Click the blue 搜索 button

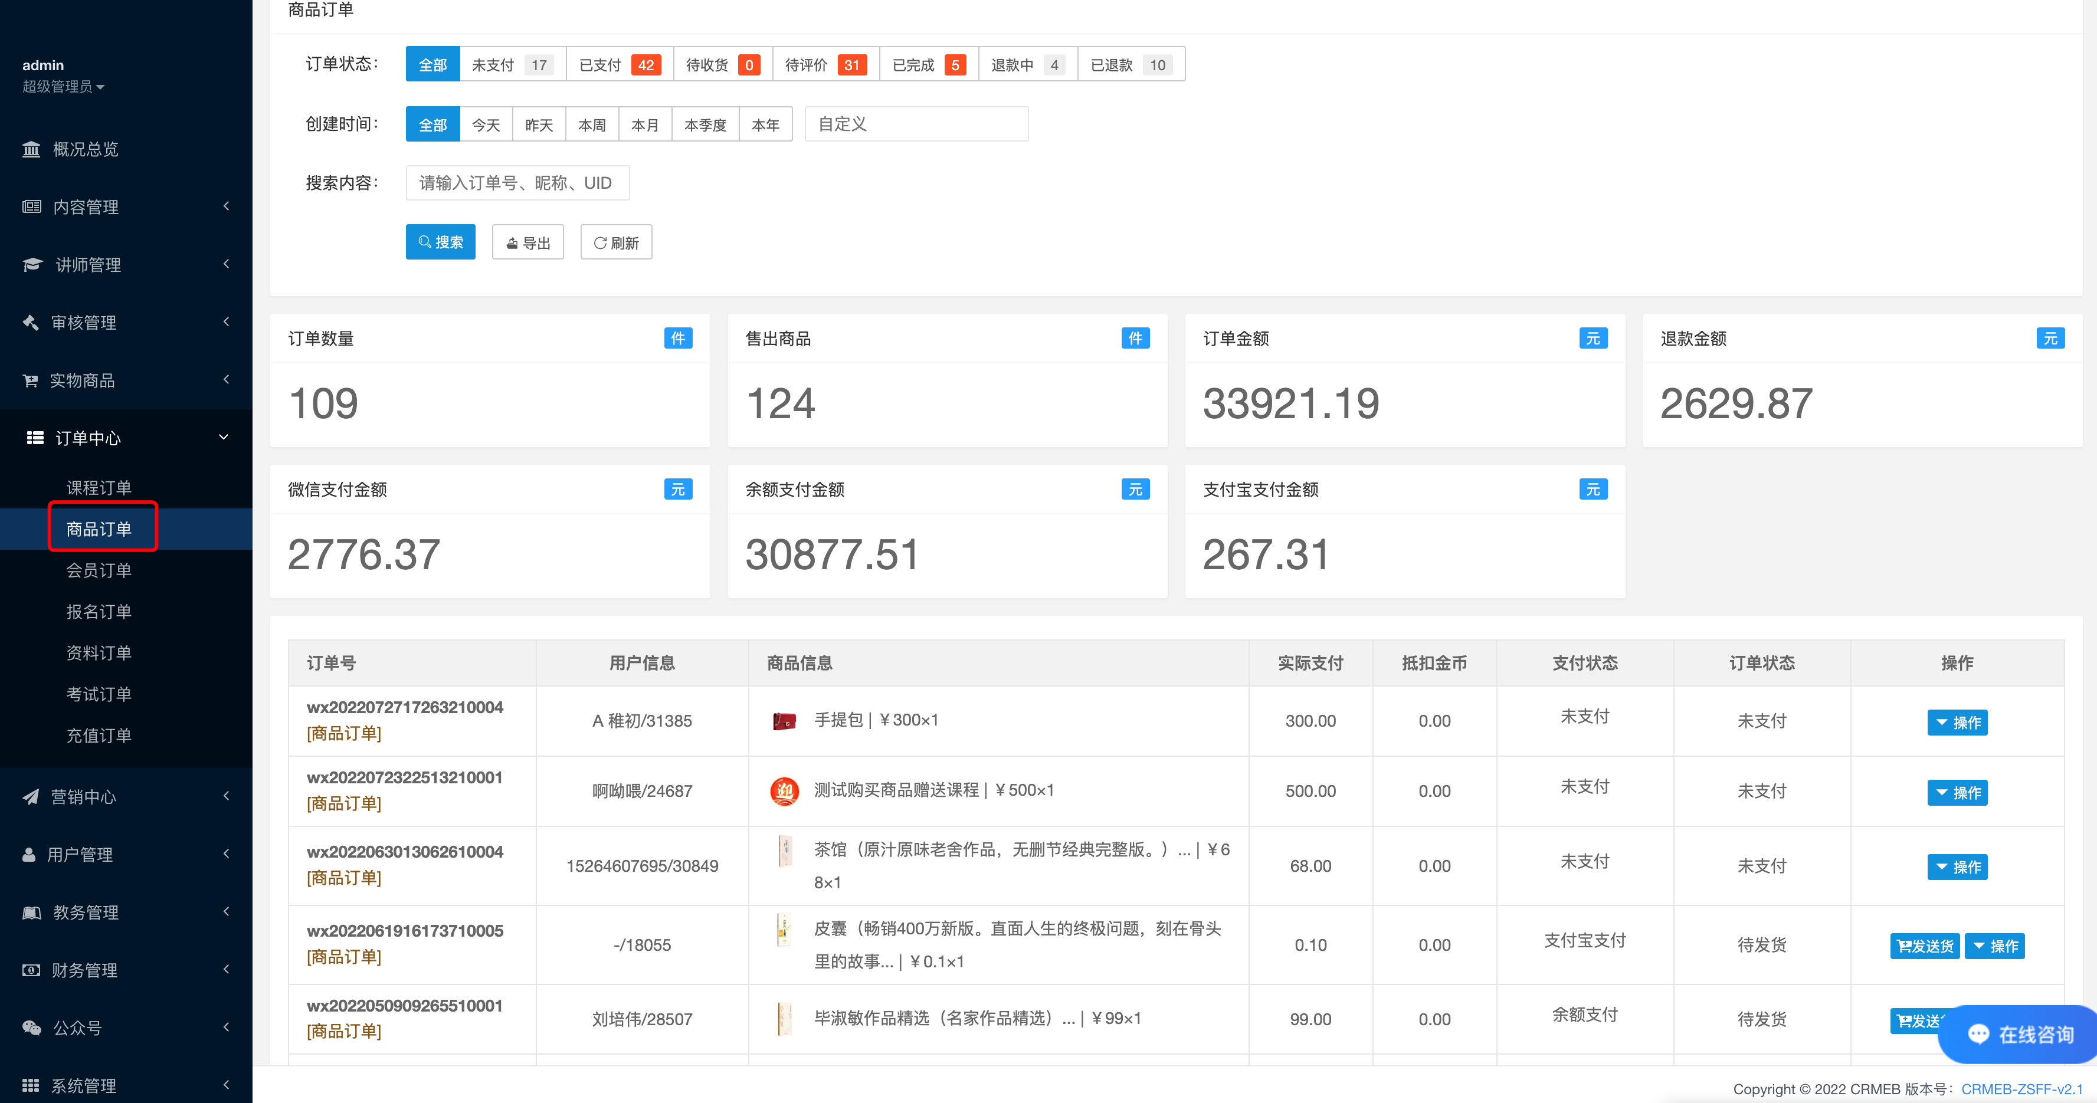click(440, 242)
